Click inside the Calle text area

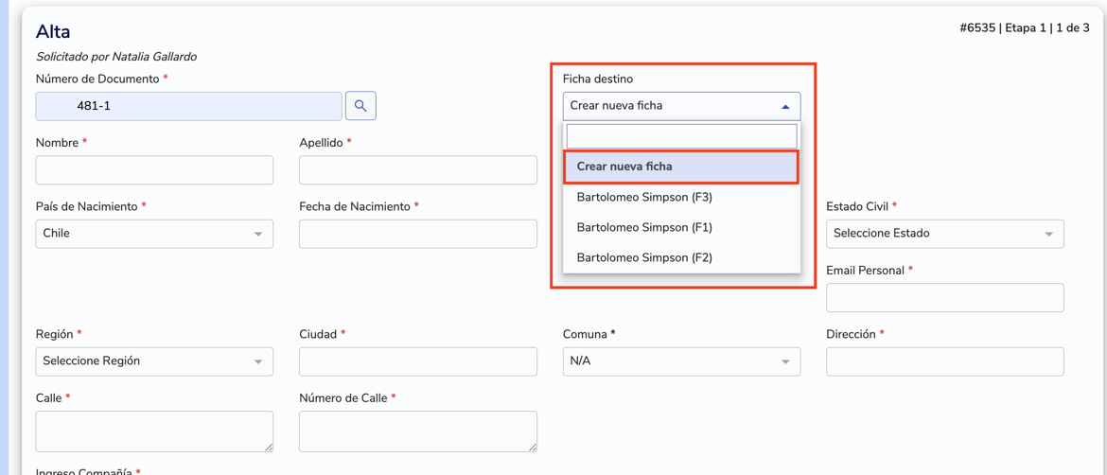(154, 431)
